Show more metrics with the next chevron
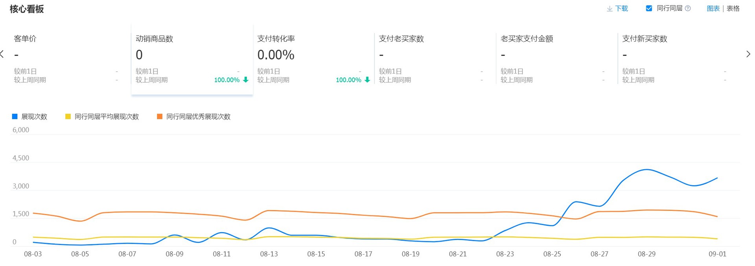 coord(748,54)
